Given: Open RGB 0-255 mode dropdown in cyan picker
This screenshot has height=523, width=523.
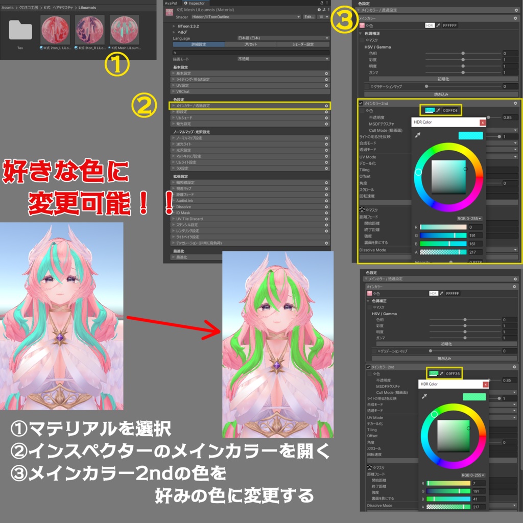Looking at the screenshot, I should (469, 219).
